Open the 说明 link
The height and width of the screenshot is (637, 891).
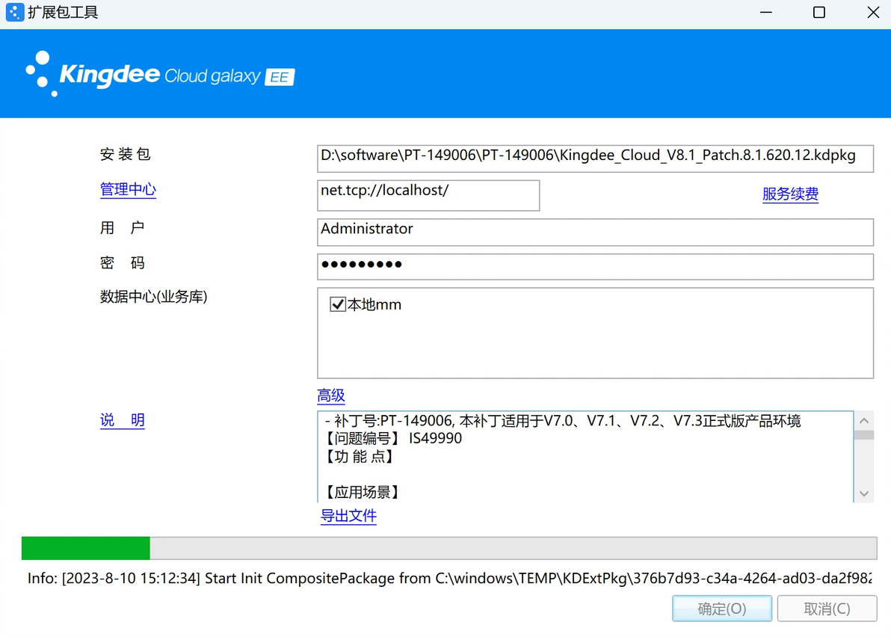tap(122, 420)
